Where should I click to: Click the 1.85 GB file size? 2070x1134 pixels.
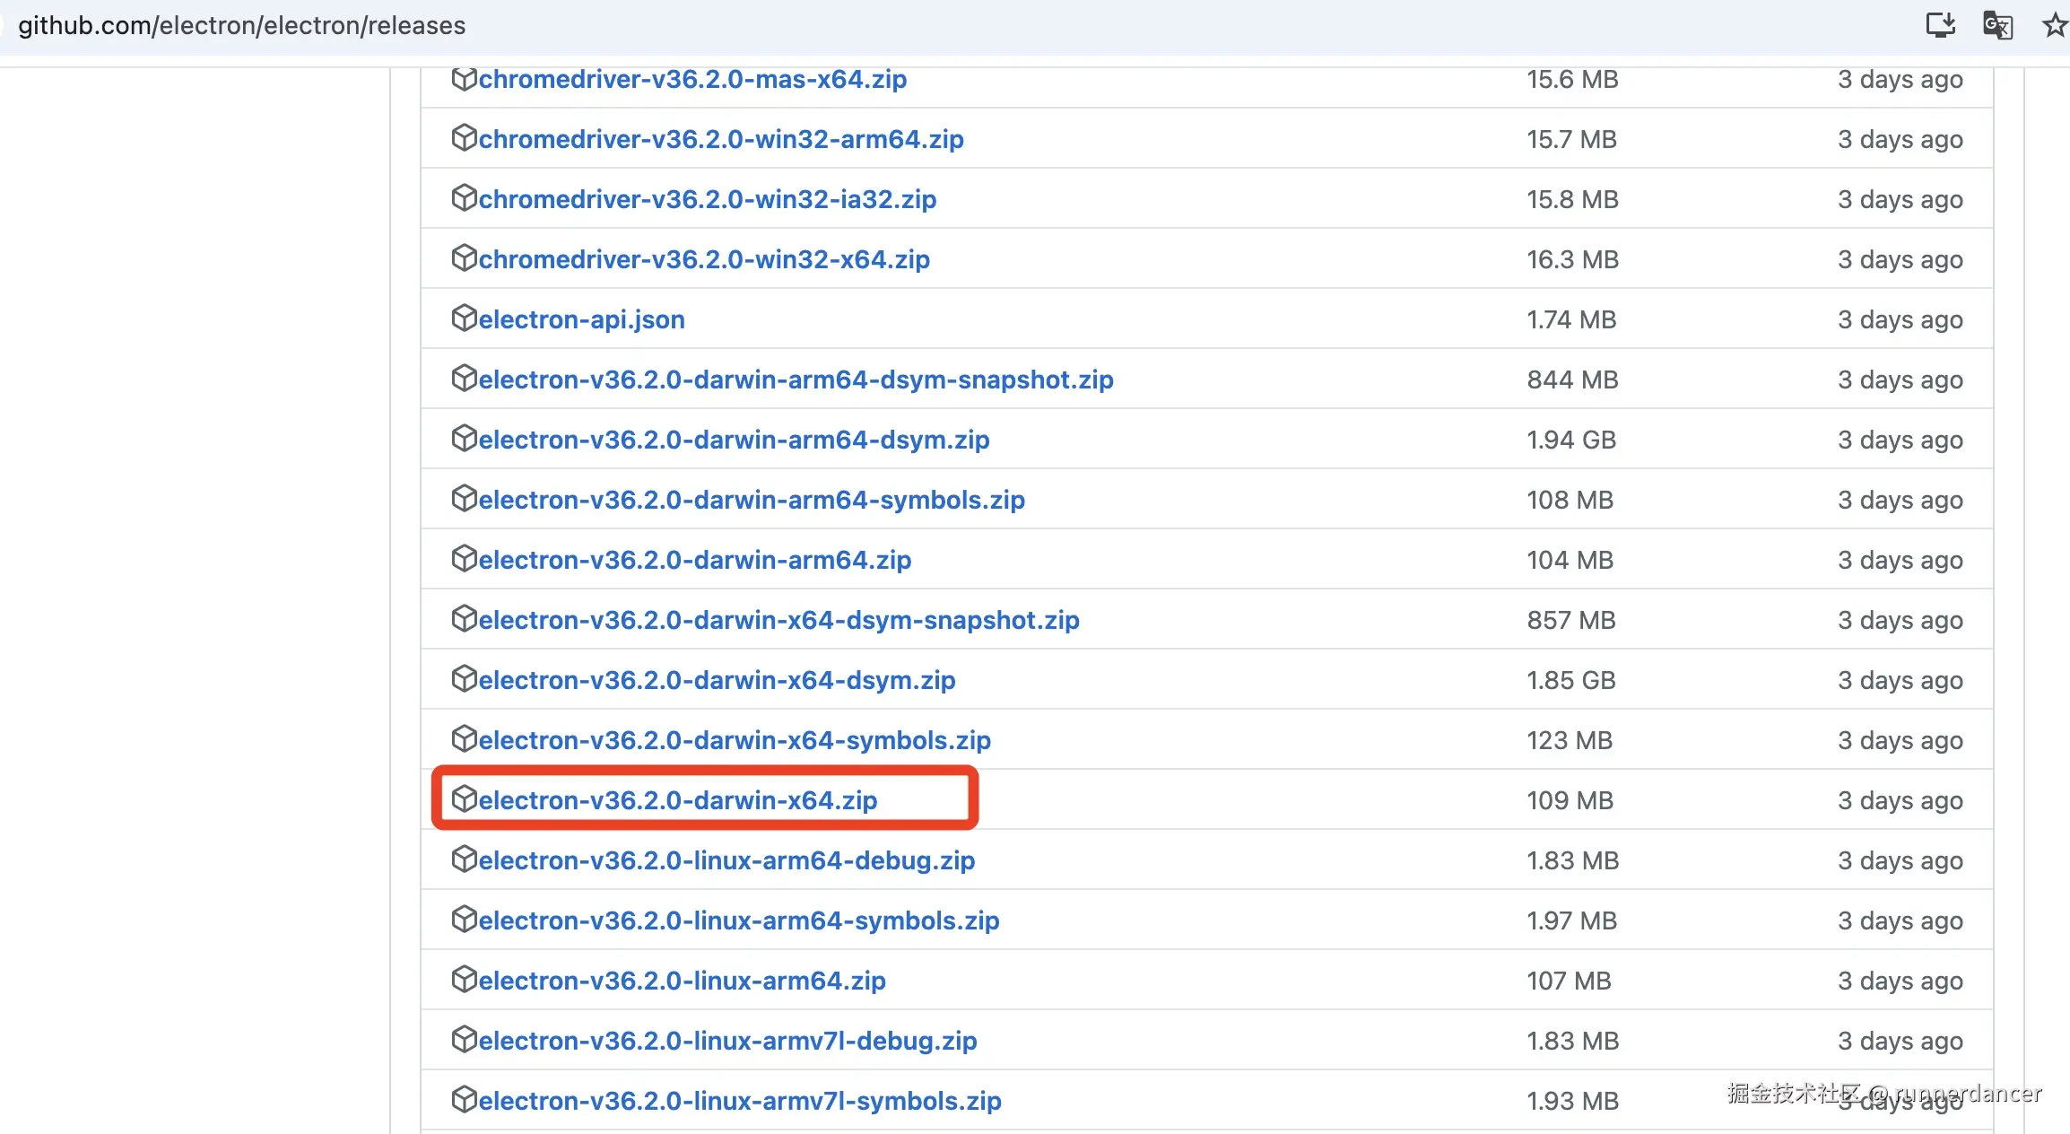point(1571,680)
